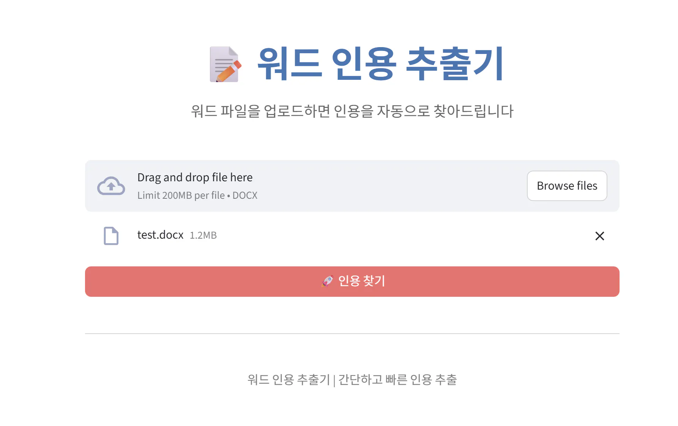
Task: Click the file page icon in the uploaded file row
Action: pos(110,236)
